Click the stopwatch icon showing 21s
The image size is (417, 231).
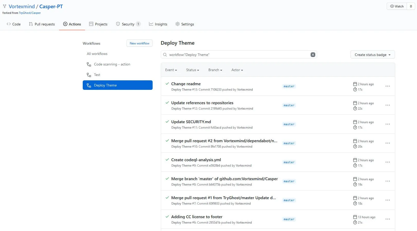[x=355, y=223]
